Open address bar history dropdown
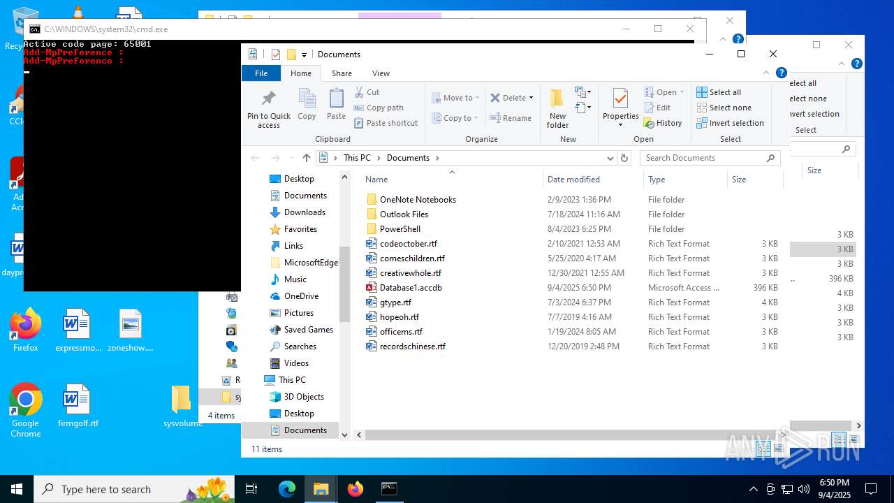The width and height of the screenshot is (894, 503). coord(610,158)
